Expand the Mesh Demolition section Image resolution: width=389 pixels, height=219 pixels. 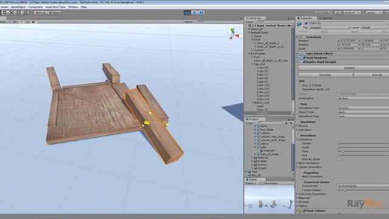tap(297, 163)
